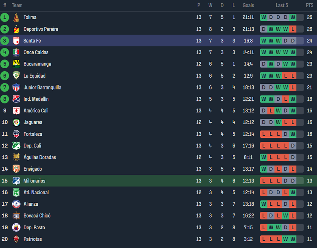
Task: Click the Bucaramanga yellow team badge
Action: pos(16,64)
